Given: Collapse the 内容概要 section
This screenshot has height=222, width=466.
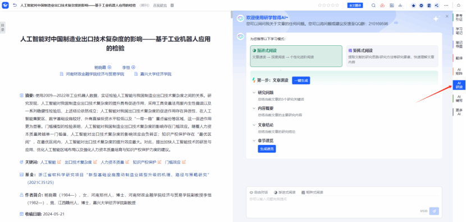Looking at the screenshot, I should click(254, 108).
